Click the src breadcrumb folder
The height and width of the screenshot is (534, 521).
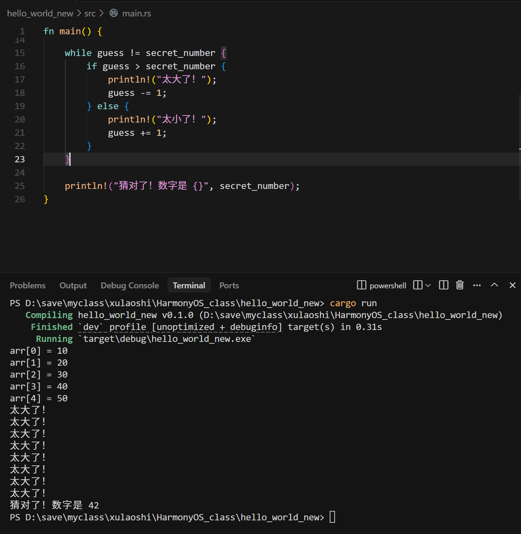point(90,13)
